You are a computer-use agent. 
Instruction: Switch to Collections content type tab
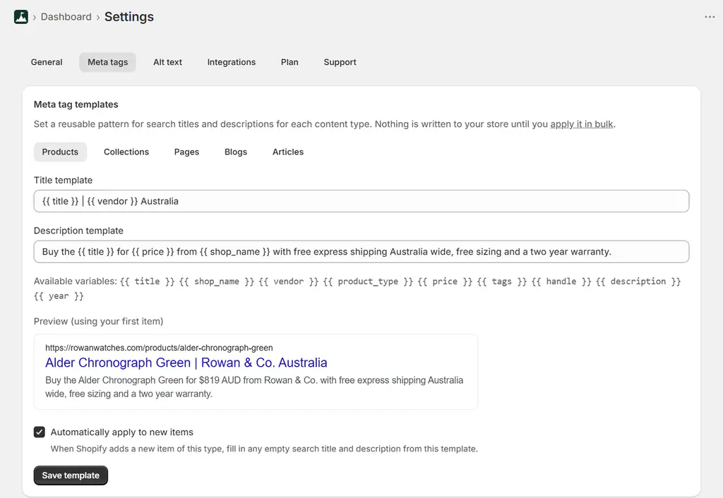126,152
